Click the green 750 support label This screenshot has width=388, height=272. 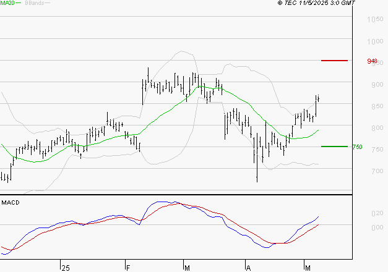tap(357, 147)
